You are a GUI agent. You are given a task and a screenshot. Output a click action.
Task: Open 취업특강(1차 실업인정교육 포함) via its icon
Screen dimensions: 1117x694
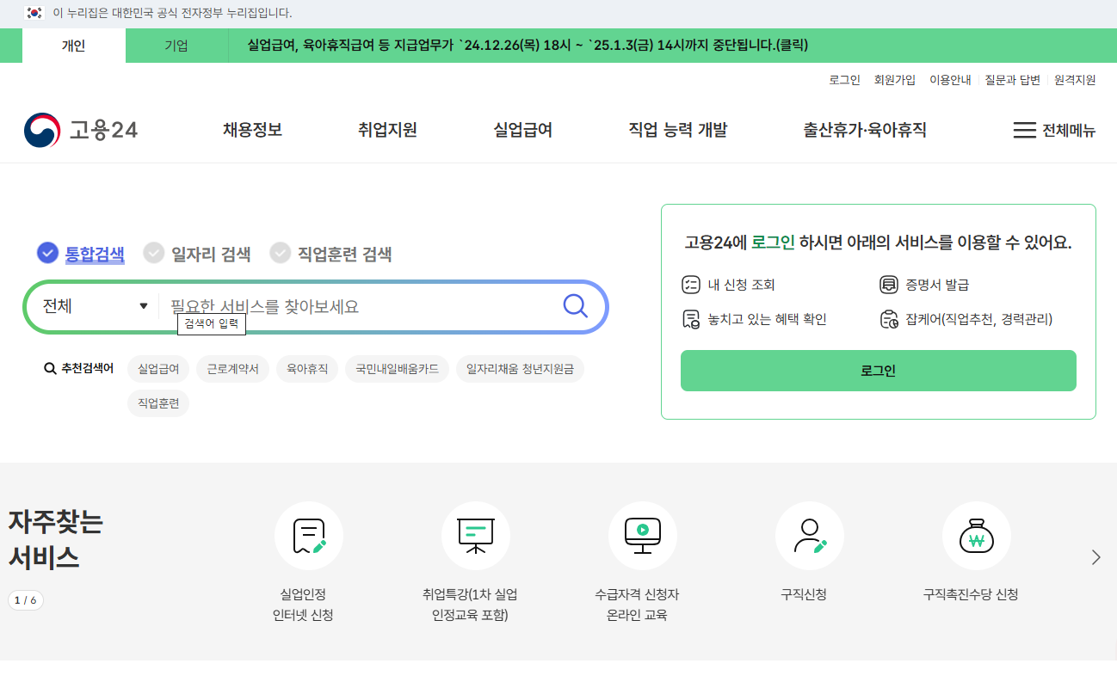tap(475, 535)
